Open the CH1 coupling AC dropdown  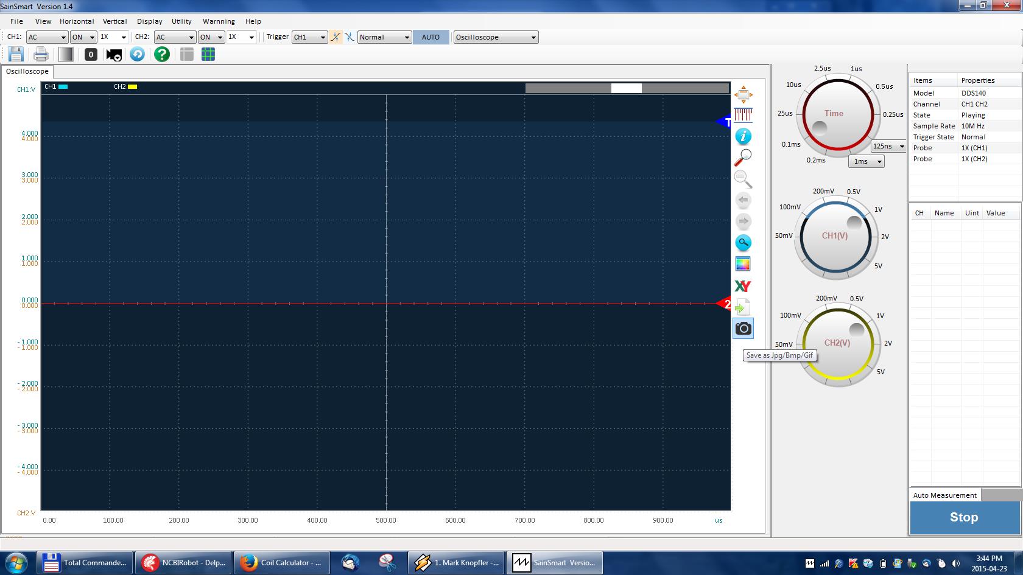47,37
